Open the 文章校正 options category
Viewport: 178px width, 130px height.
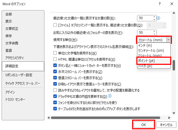(x=23, y=29)
